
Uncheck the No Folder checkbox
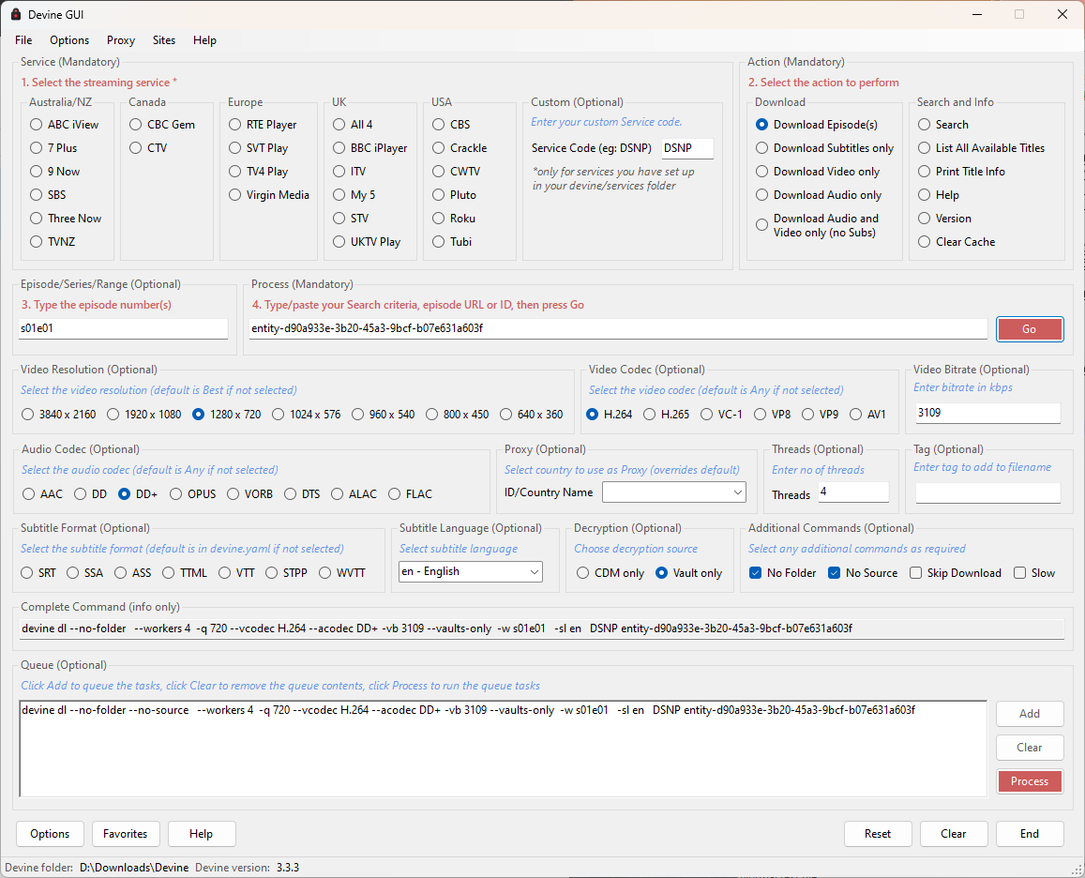coord(756,573)
